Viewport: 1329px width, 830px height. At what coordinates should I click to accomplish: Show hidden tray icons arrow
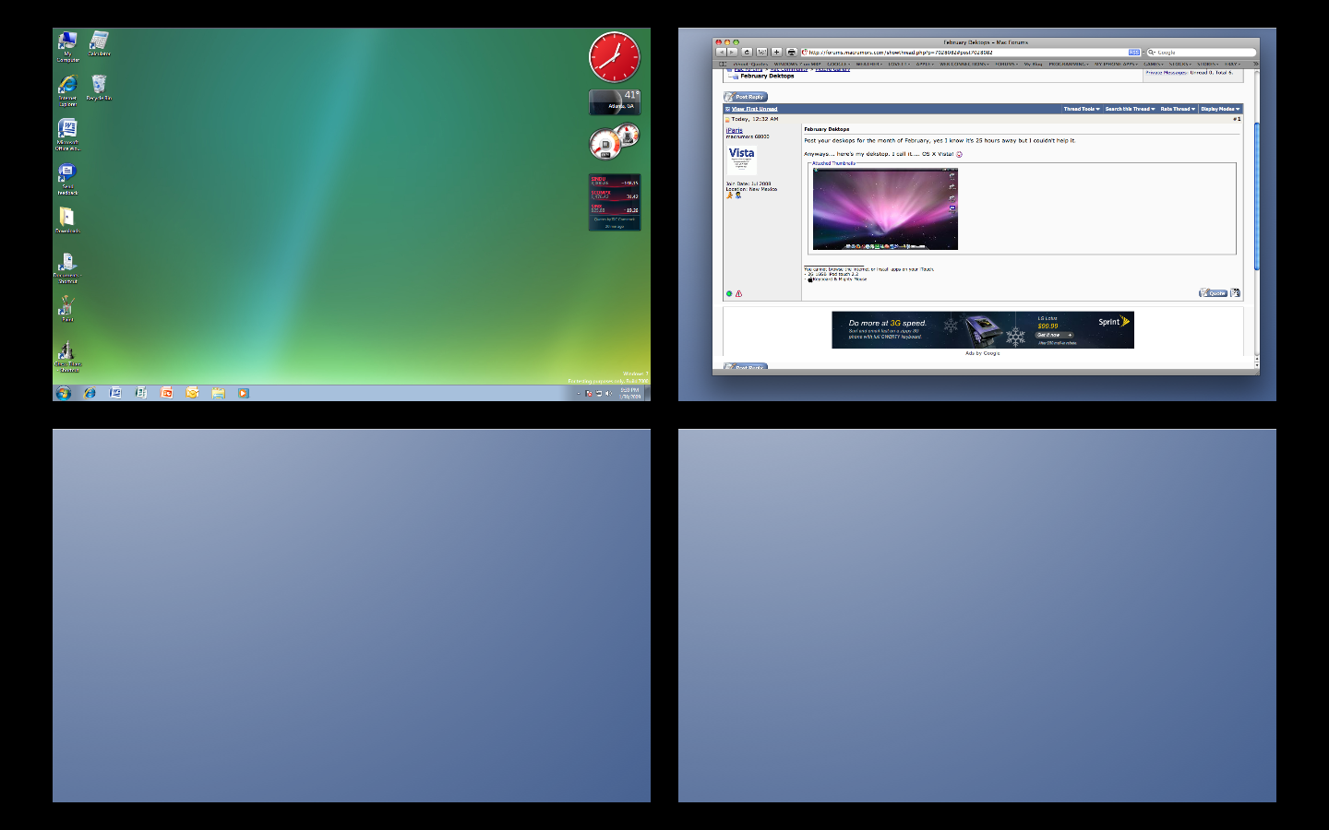[x=579, y=394]
